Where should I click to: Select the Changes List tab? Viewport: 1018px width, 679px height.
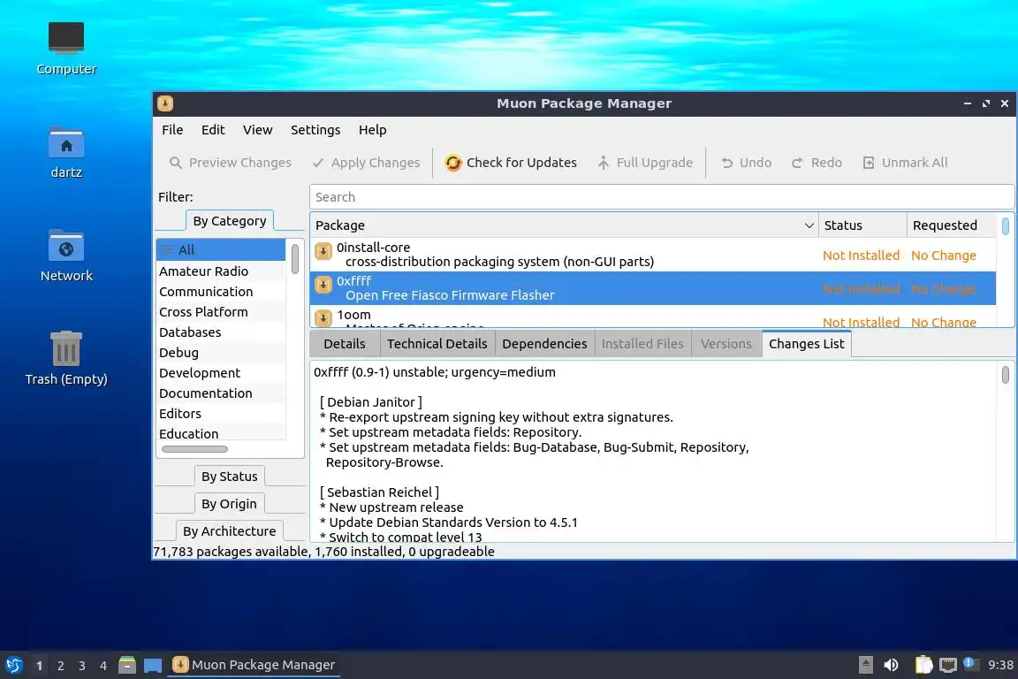pyautogui.click(x=806, y=344)
